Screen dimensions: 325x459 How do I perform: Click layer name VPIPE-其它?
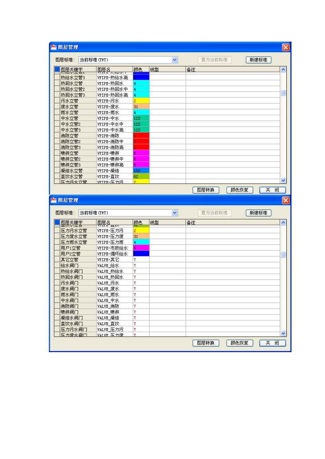point(108,260)
